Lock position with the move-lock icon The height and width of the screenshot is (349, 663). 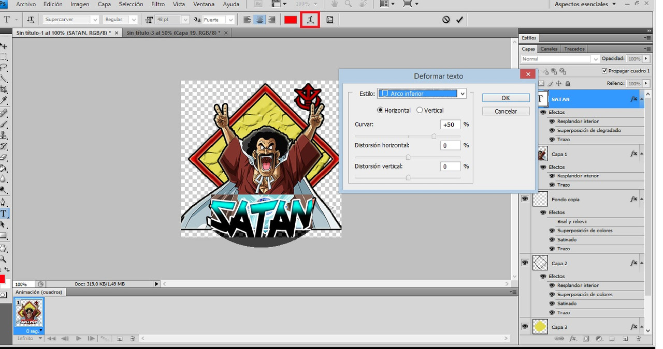coord(559,83)
